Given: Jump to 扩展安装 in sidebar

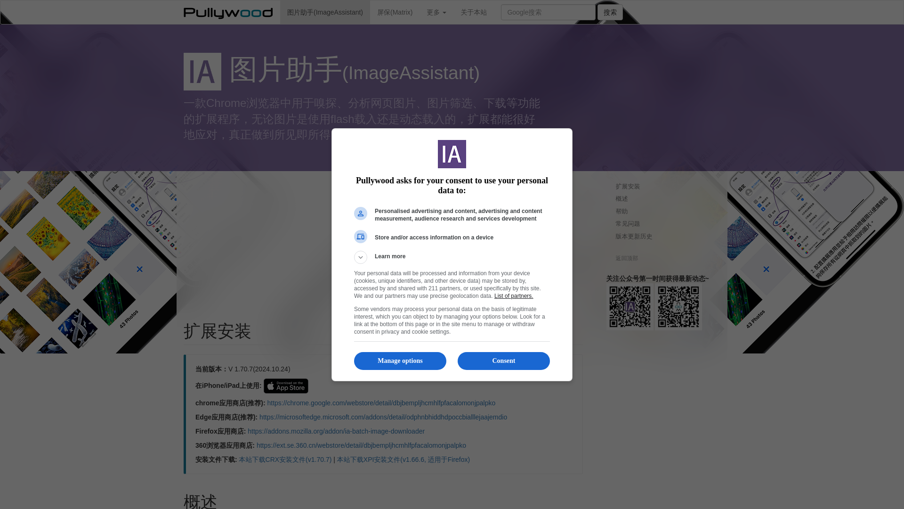Looking at the screenshot, I should pyautogui.click(x=628, y=187).
